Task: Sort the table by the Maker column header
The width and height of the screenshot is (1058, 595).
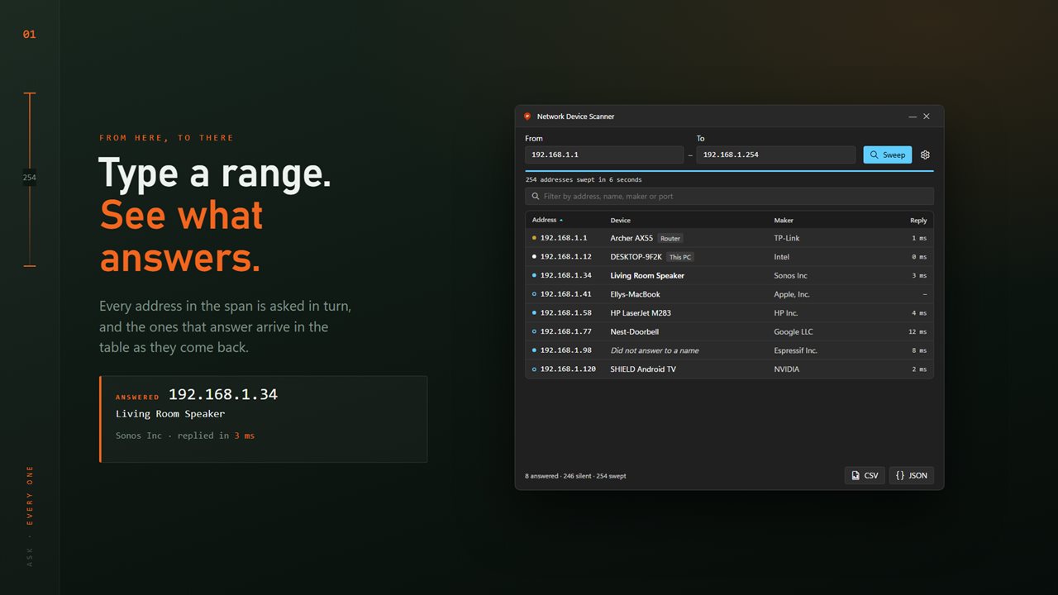Action: coord(784,220)
